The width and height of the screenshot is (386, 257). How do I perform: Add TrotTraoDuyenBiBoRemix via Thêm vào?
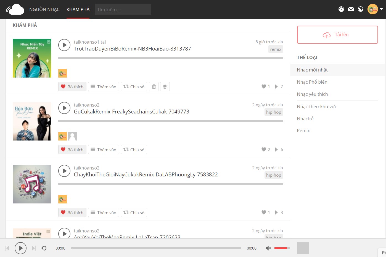[104, 87]
